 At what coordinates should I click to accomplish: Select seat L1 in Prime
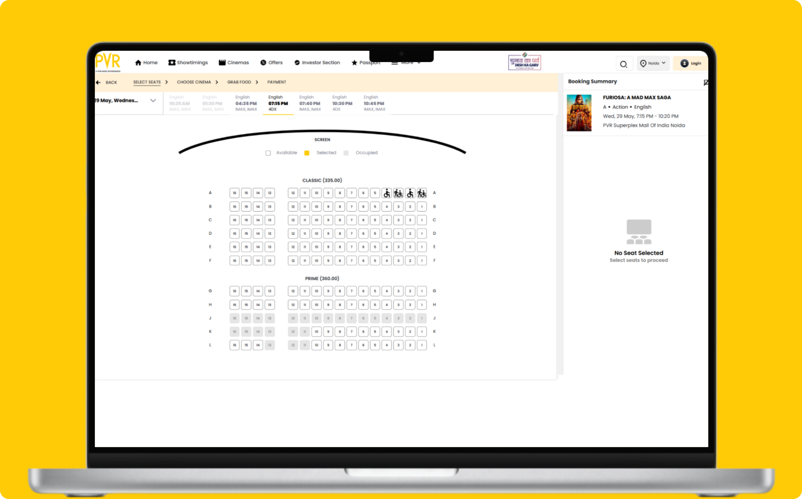422,345
